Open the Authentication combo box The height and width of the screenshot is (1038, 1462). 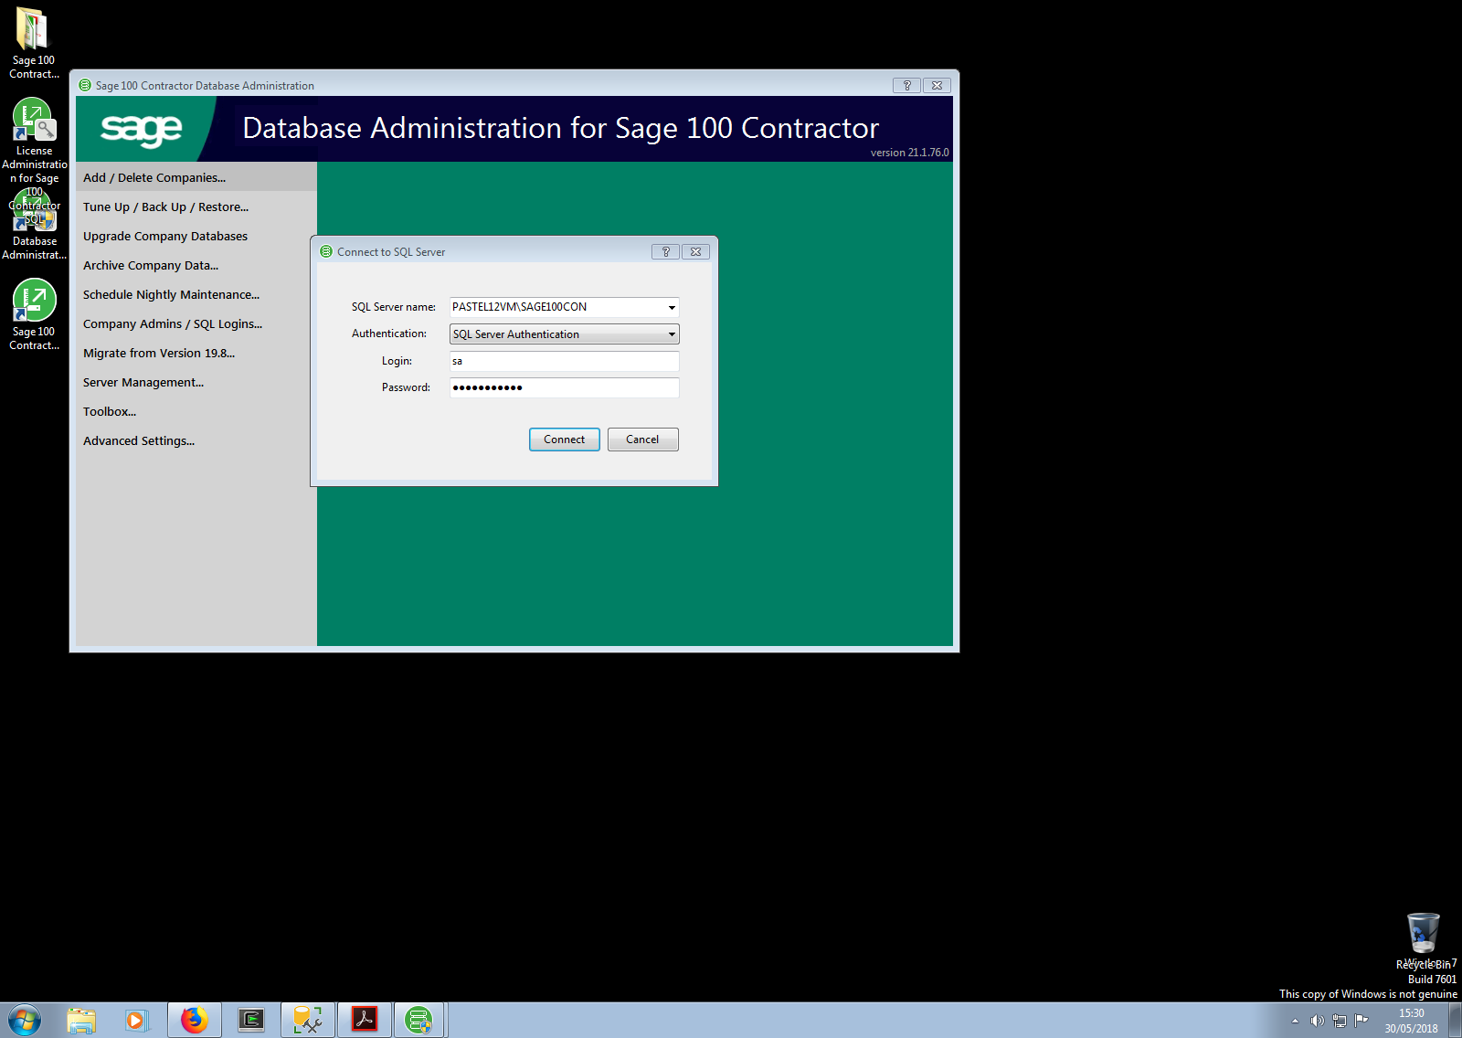pyautogui.click(x=564, y=334)
